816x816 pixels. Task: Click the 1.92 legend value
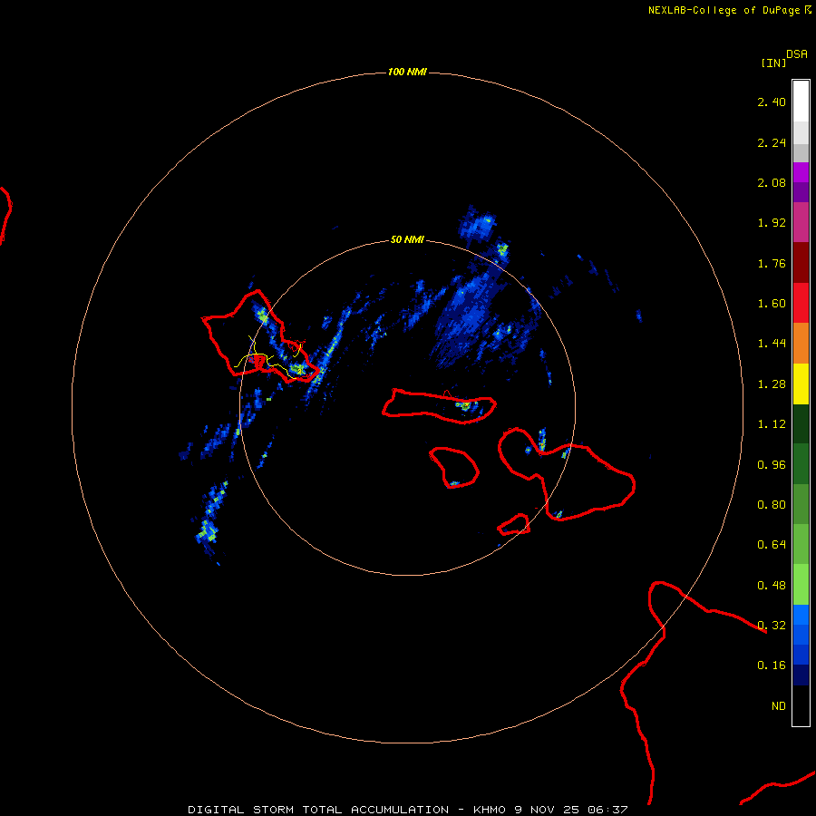pos(772,223)
